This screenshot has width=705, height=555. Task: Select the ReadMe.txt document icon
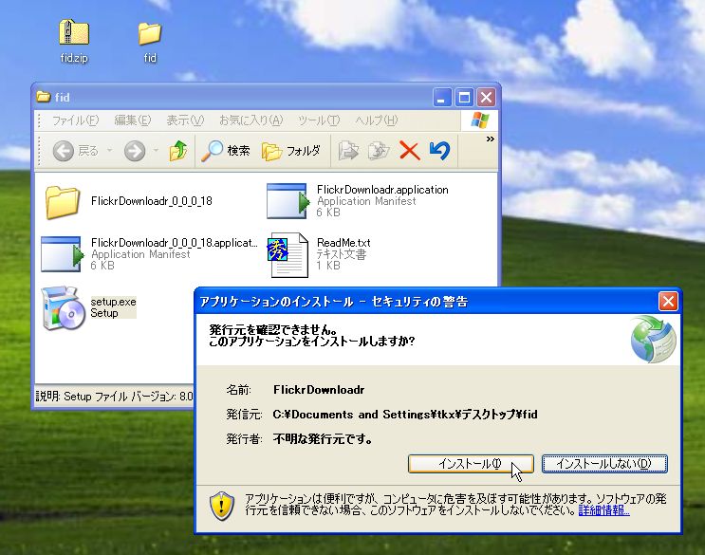[288, 255]
